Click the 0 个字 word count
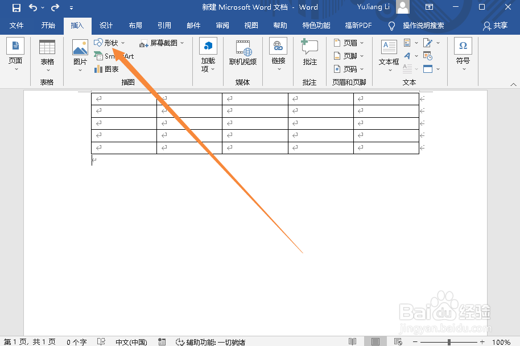The height and width of the screenshot is (346, 520). (77, 341)
